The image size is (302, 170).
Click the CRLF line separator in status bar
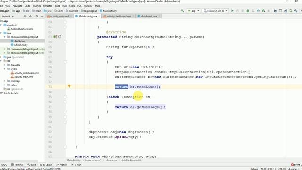coord(271,169)
